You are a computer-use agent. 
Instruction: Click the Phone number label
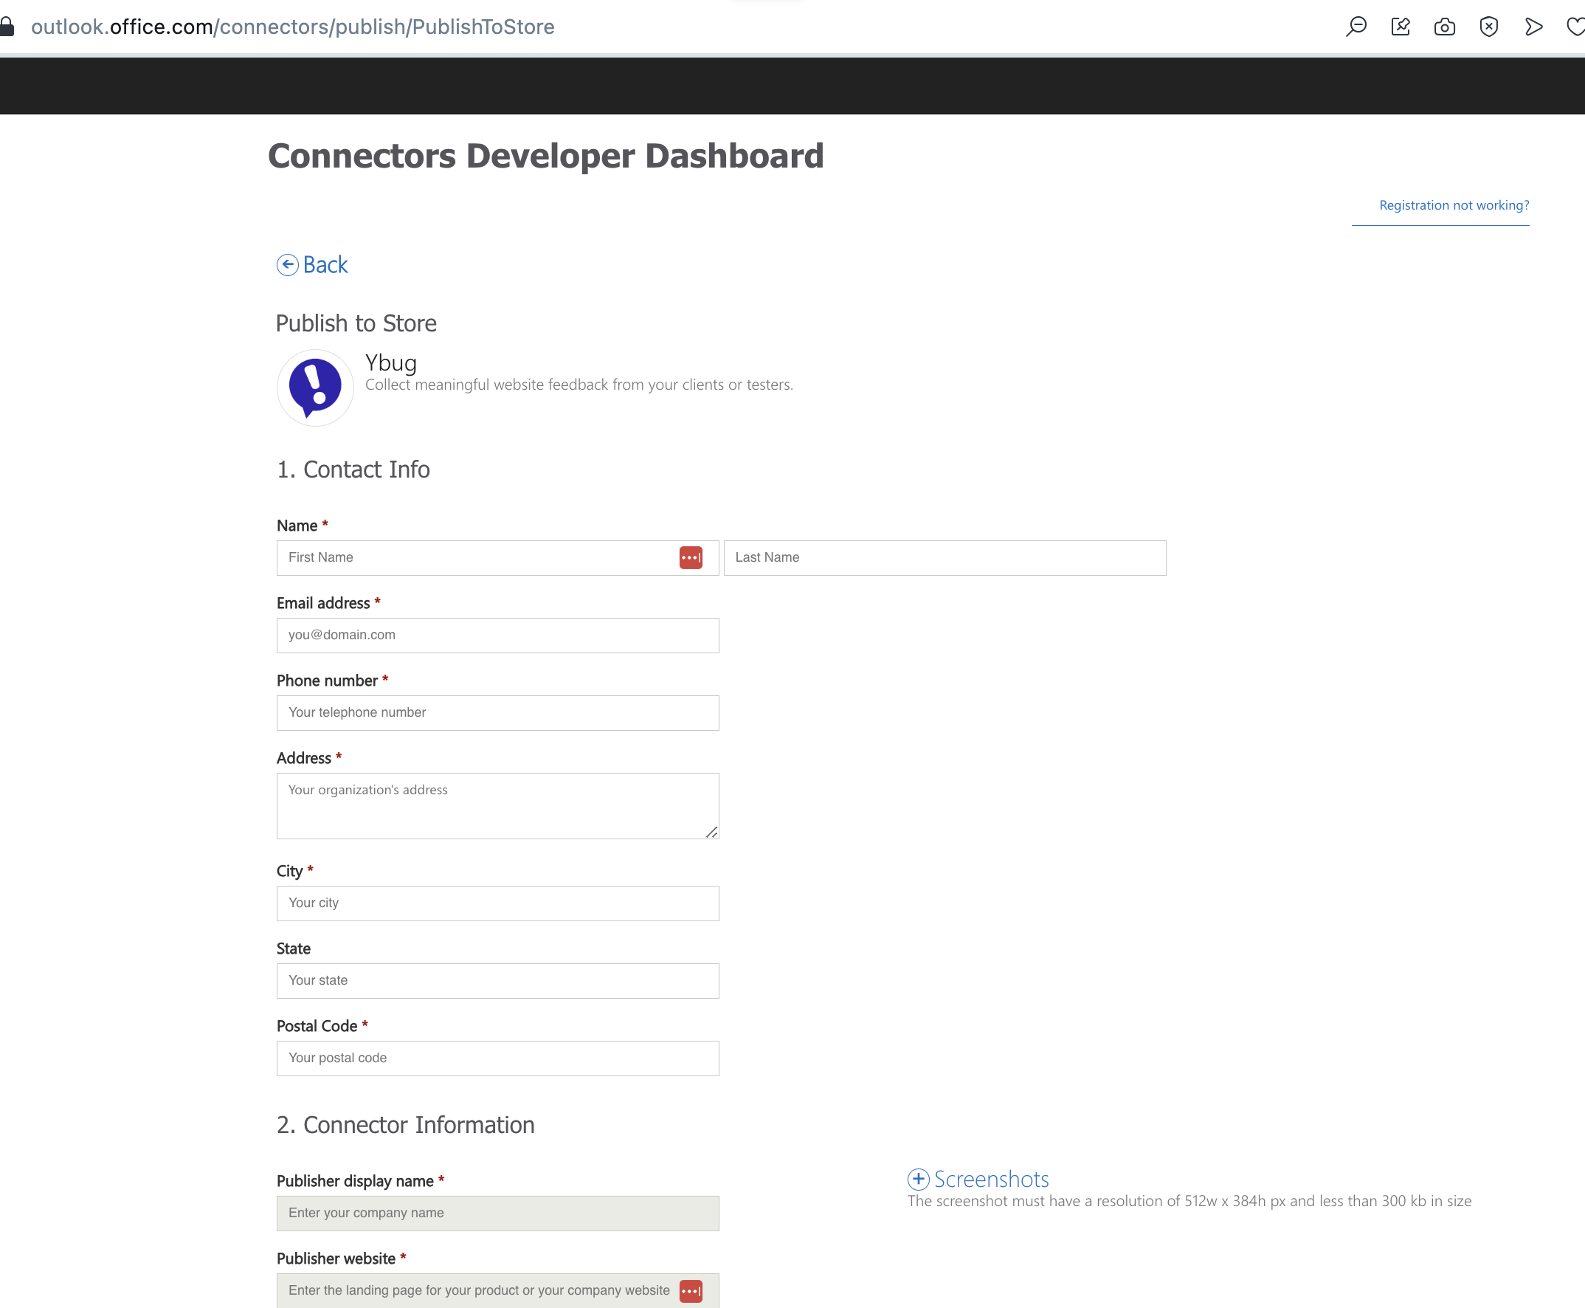coord(327,681)
